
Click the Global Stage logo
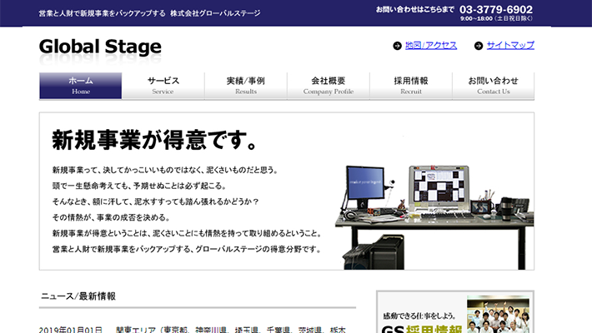(x=100, y=47)
